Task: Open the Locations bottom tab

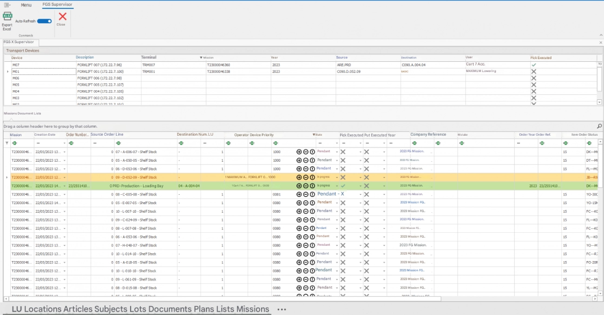Action: click(x=43, y=309)
